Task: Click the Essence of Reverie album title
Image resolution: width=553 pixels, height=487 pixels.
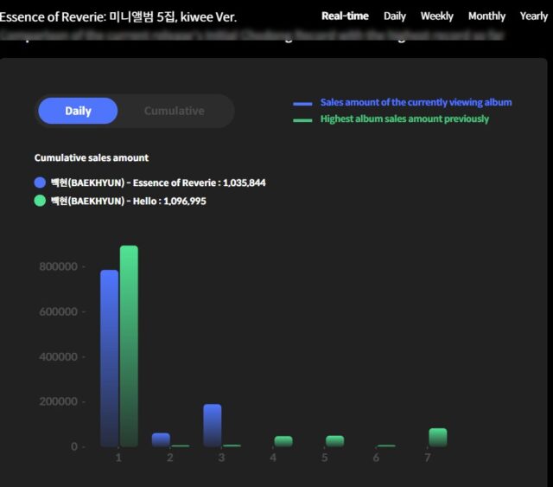Action: (x=118, y=16)
